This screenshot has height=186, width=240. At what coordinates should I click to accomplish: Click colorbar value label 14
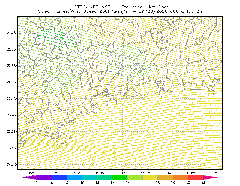click(97, 183)
